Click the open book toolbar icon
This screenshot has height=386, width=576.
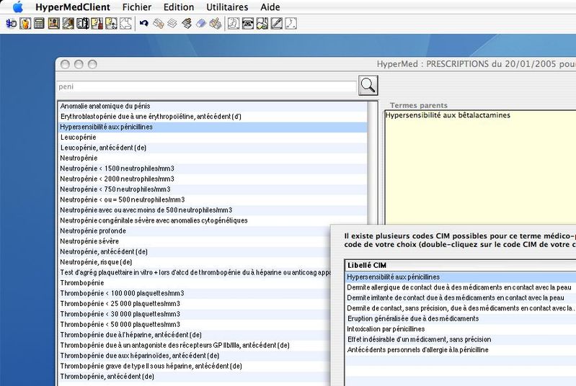tap(83, 24)
